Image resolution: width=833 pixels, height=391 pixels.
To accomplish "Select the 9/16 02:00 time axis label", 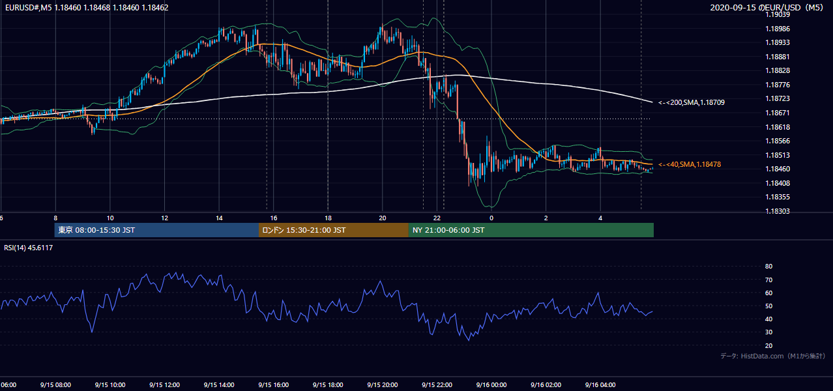I will (x=546, y=385).
